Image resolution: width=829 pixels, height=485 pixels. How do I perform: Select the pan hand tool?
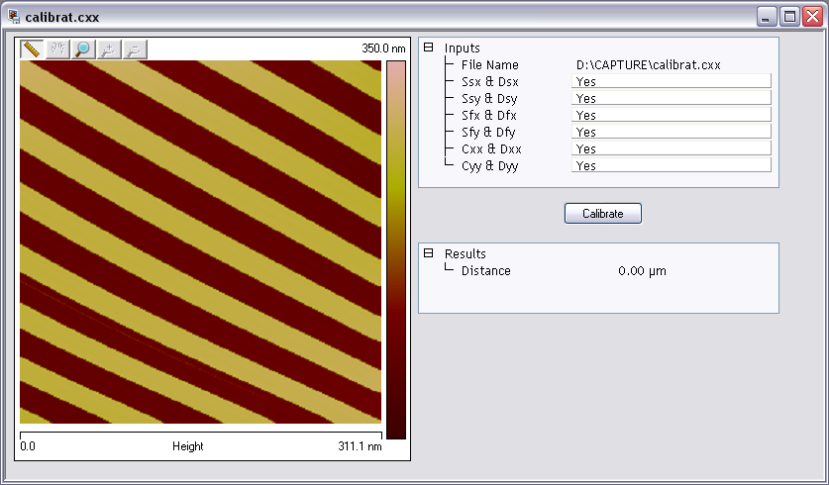click(57, 49)
